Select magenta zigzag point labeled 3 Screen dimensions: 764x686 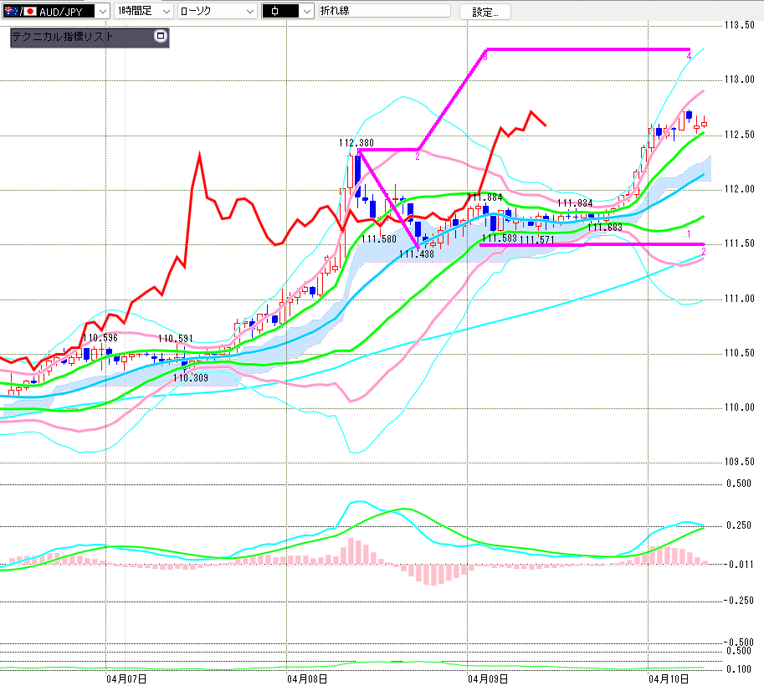pyautogui.click(x=485, y=55)
